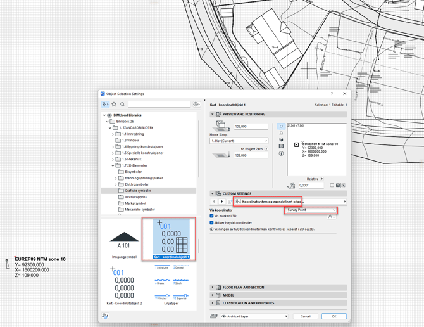Uncheck 'Aktiver høydekoordinater' checkbox
The width and height of the screenshot is (424, 327).
click(212, 223)
